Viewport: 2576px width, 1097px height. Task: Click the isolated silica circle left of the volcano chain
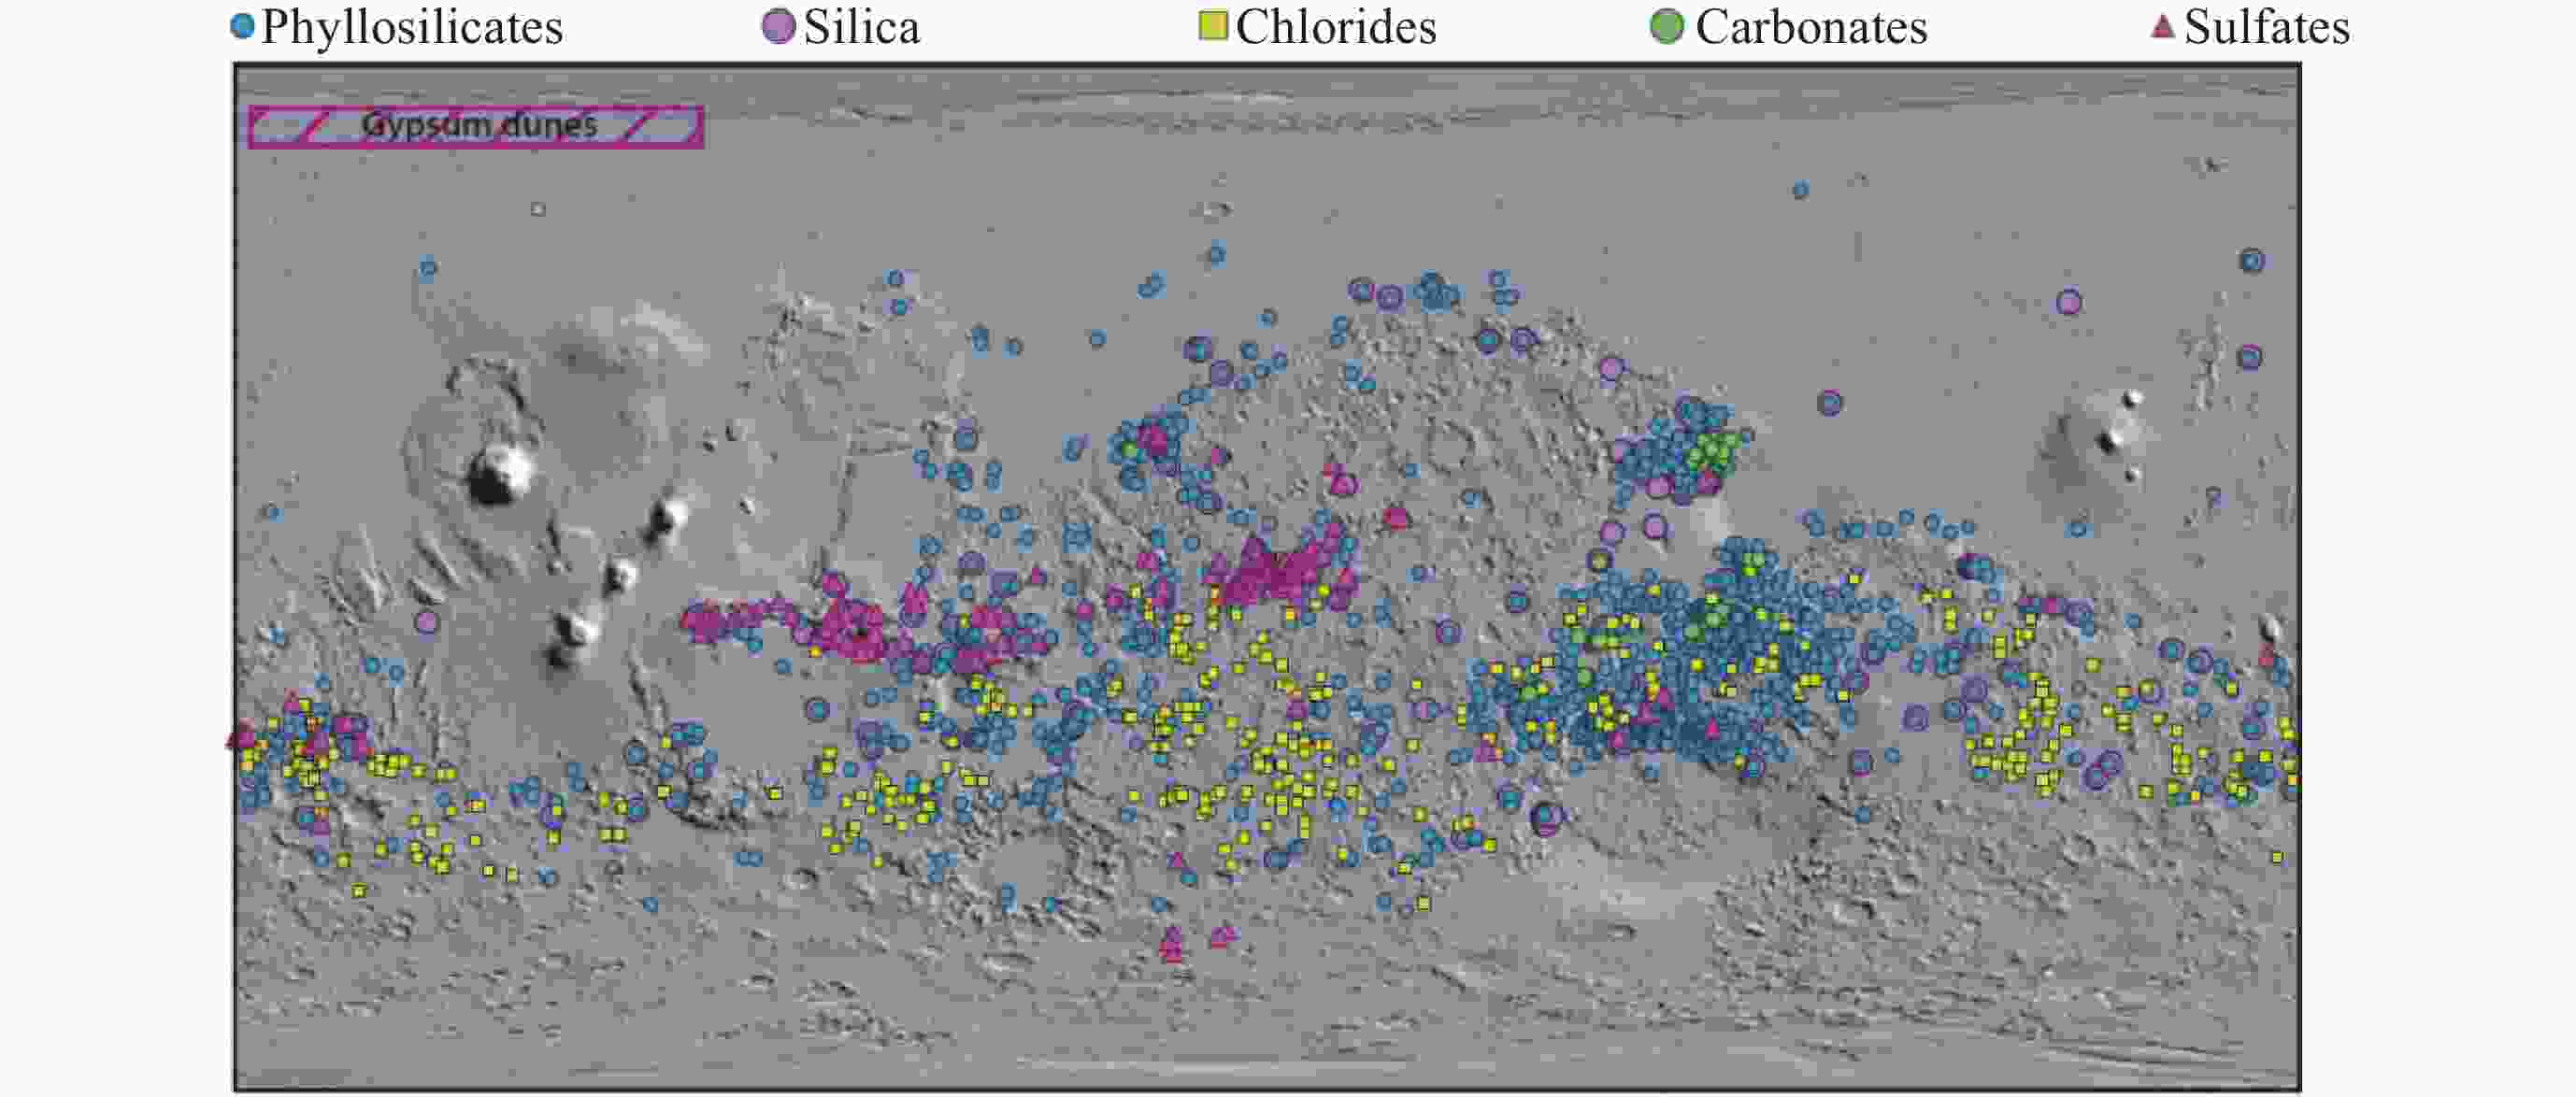tap(426, 622)
